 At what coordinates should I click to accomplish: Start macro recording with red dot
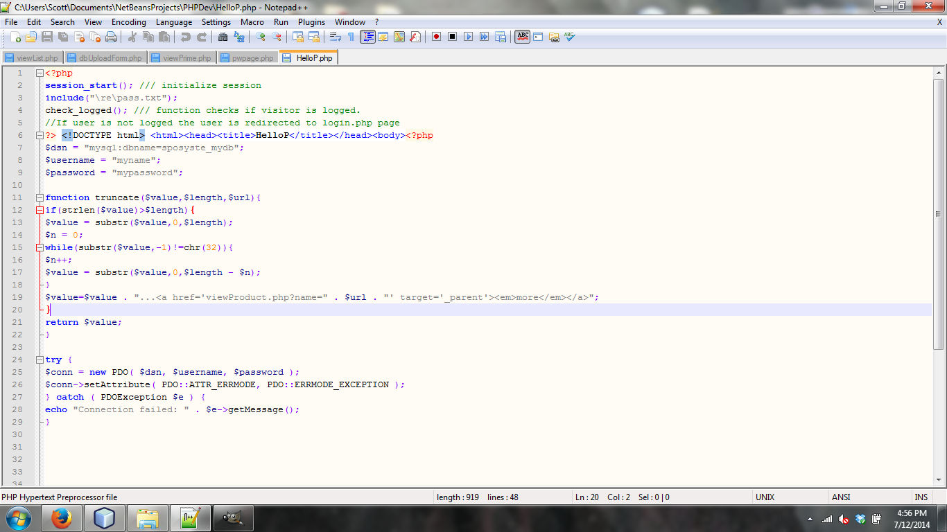click(x=436, y=37)
